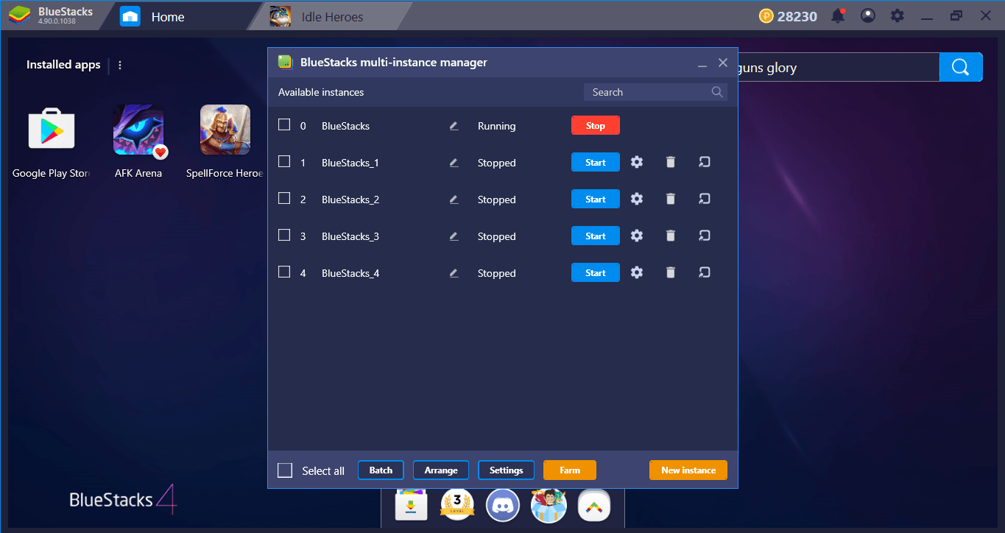
Task: Create shortcut icon for BlueStacks_4
Action: coord(704,272)
